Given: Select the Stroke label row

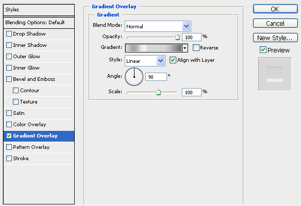Looking at the screenshot, I should (39, 159).
